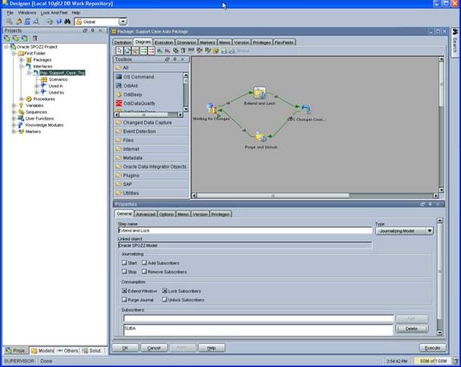Pick the OdiAnt tool in Toolbox

pyautogui.click(x=127, y=86)
